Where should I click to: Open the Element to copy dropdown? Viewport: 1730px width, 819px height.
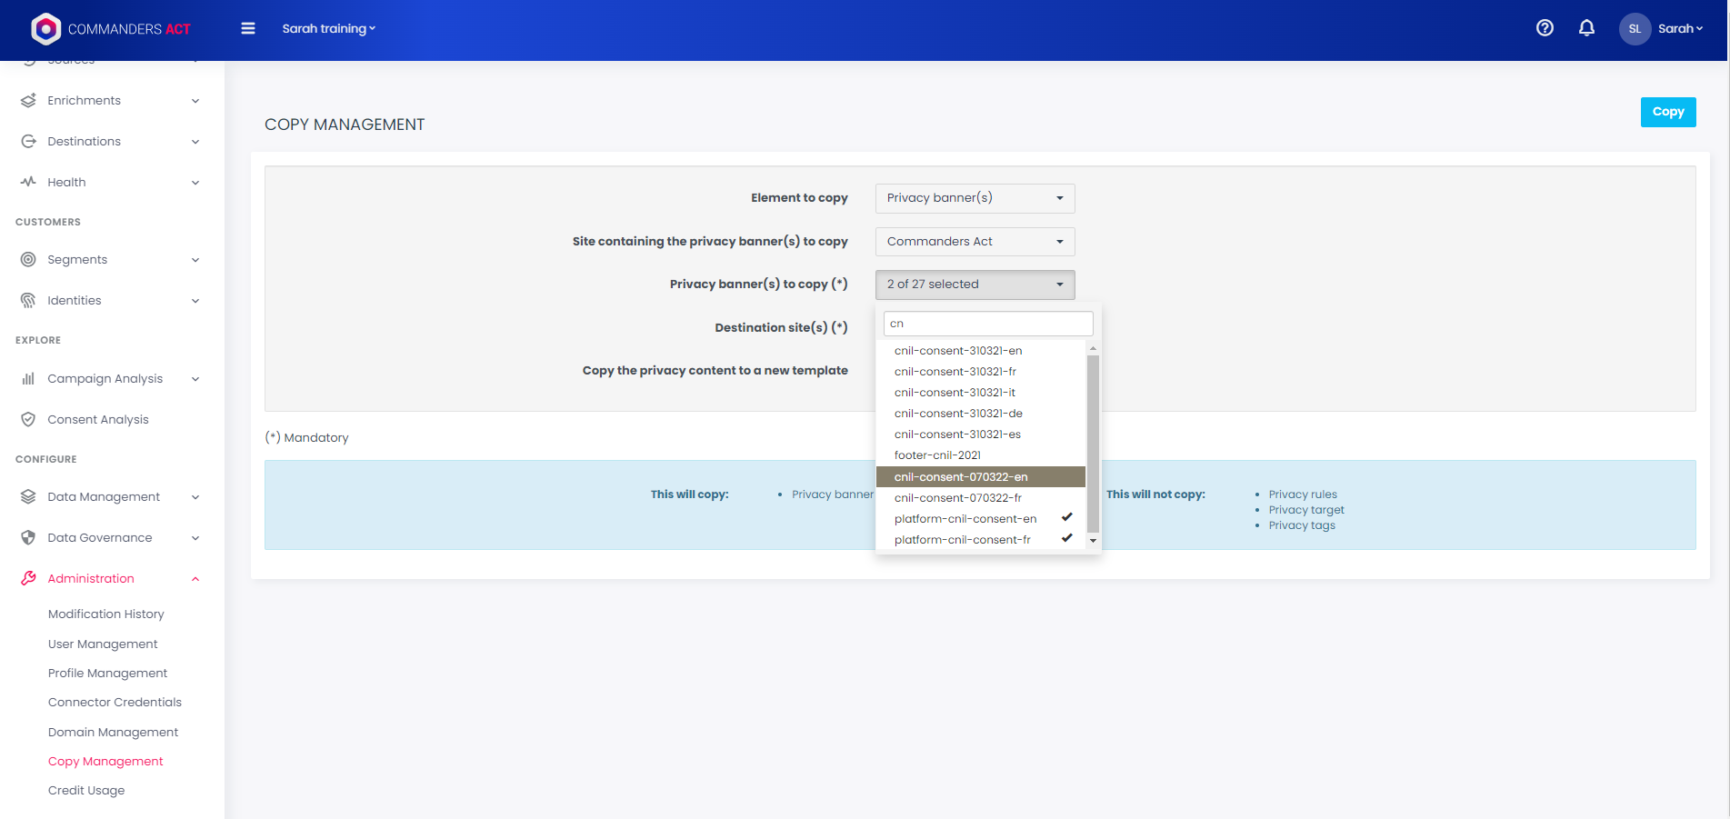coord(975,198)
